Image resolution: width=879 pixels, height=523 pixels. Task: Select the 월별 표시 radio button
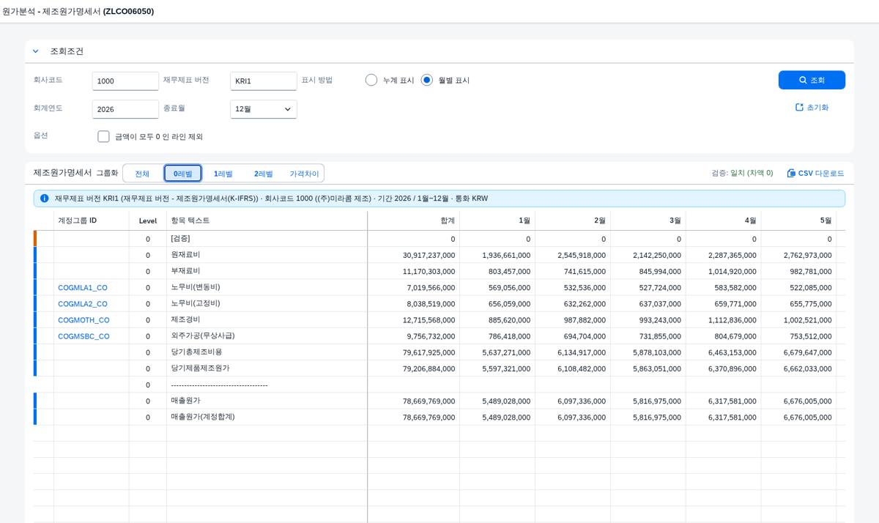coord(427,80)
